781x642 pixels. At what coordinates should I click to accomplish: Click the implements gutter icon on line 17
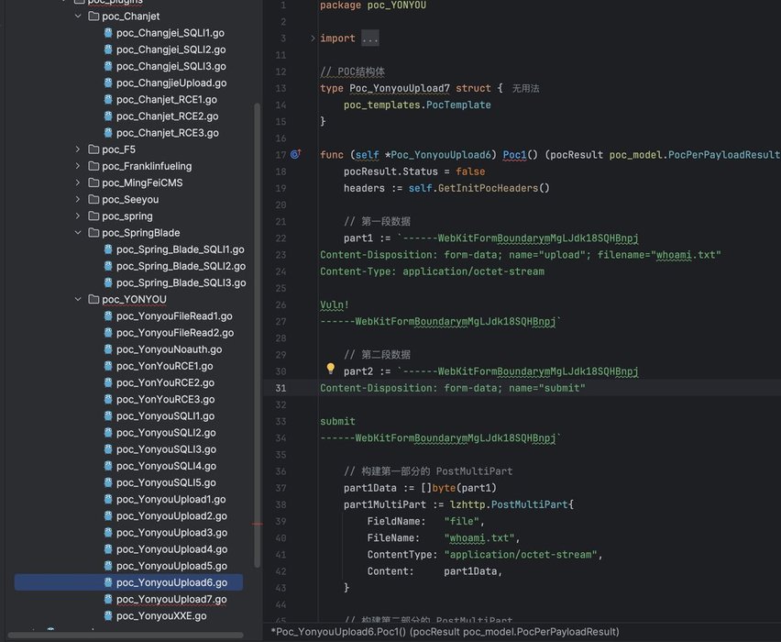coord(295,155)
